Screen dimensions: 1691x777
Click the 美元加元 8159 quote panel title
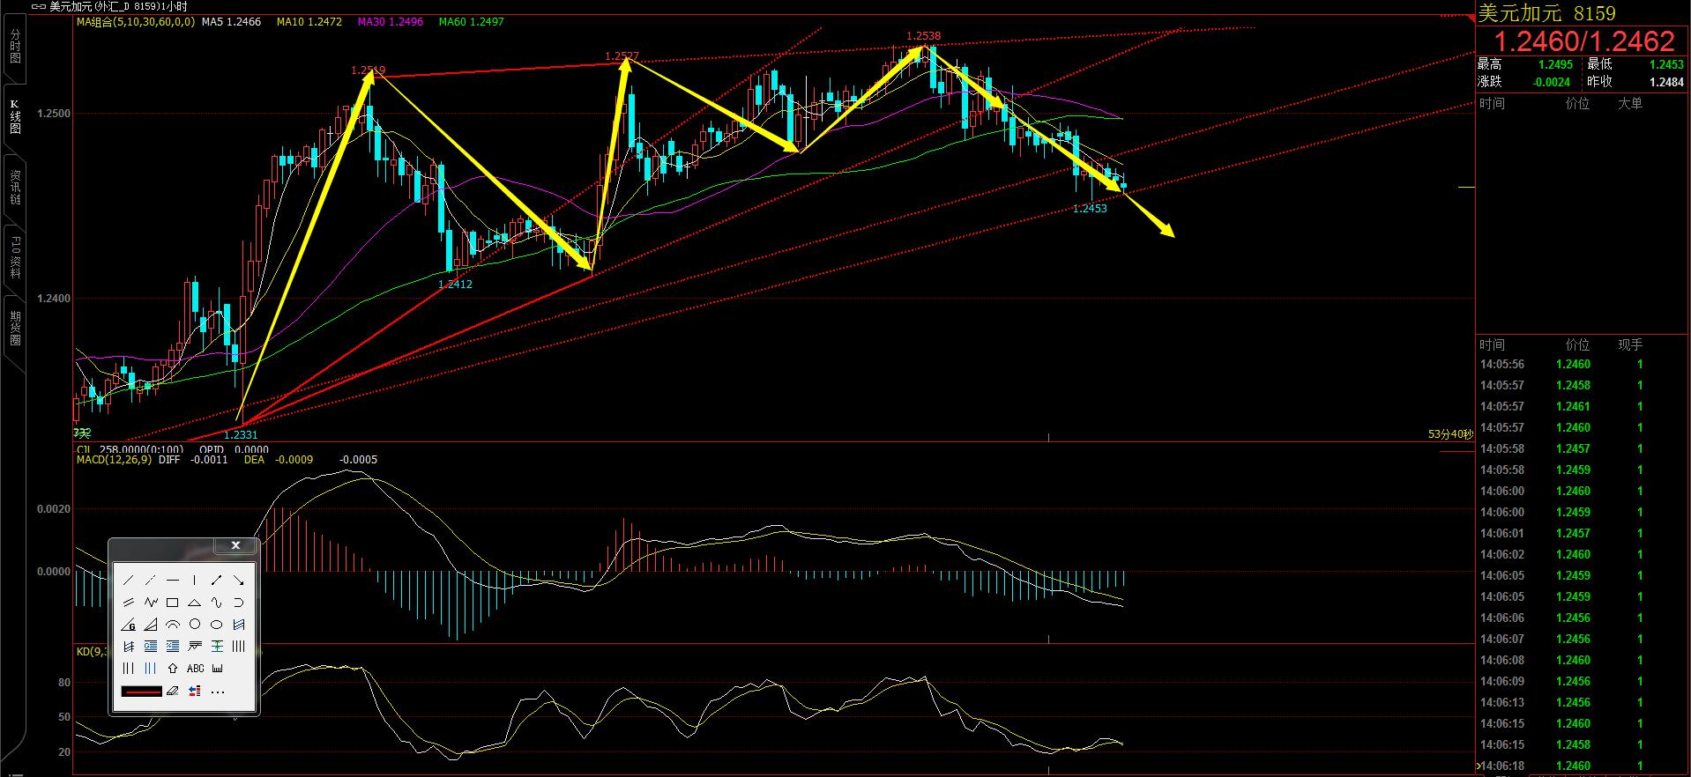1546,13
